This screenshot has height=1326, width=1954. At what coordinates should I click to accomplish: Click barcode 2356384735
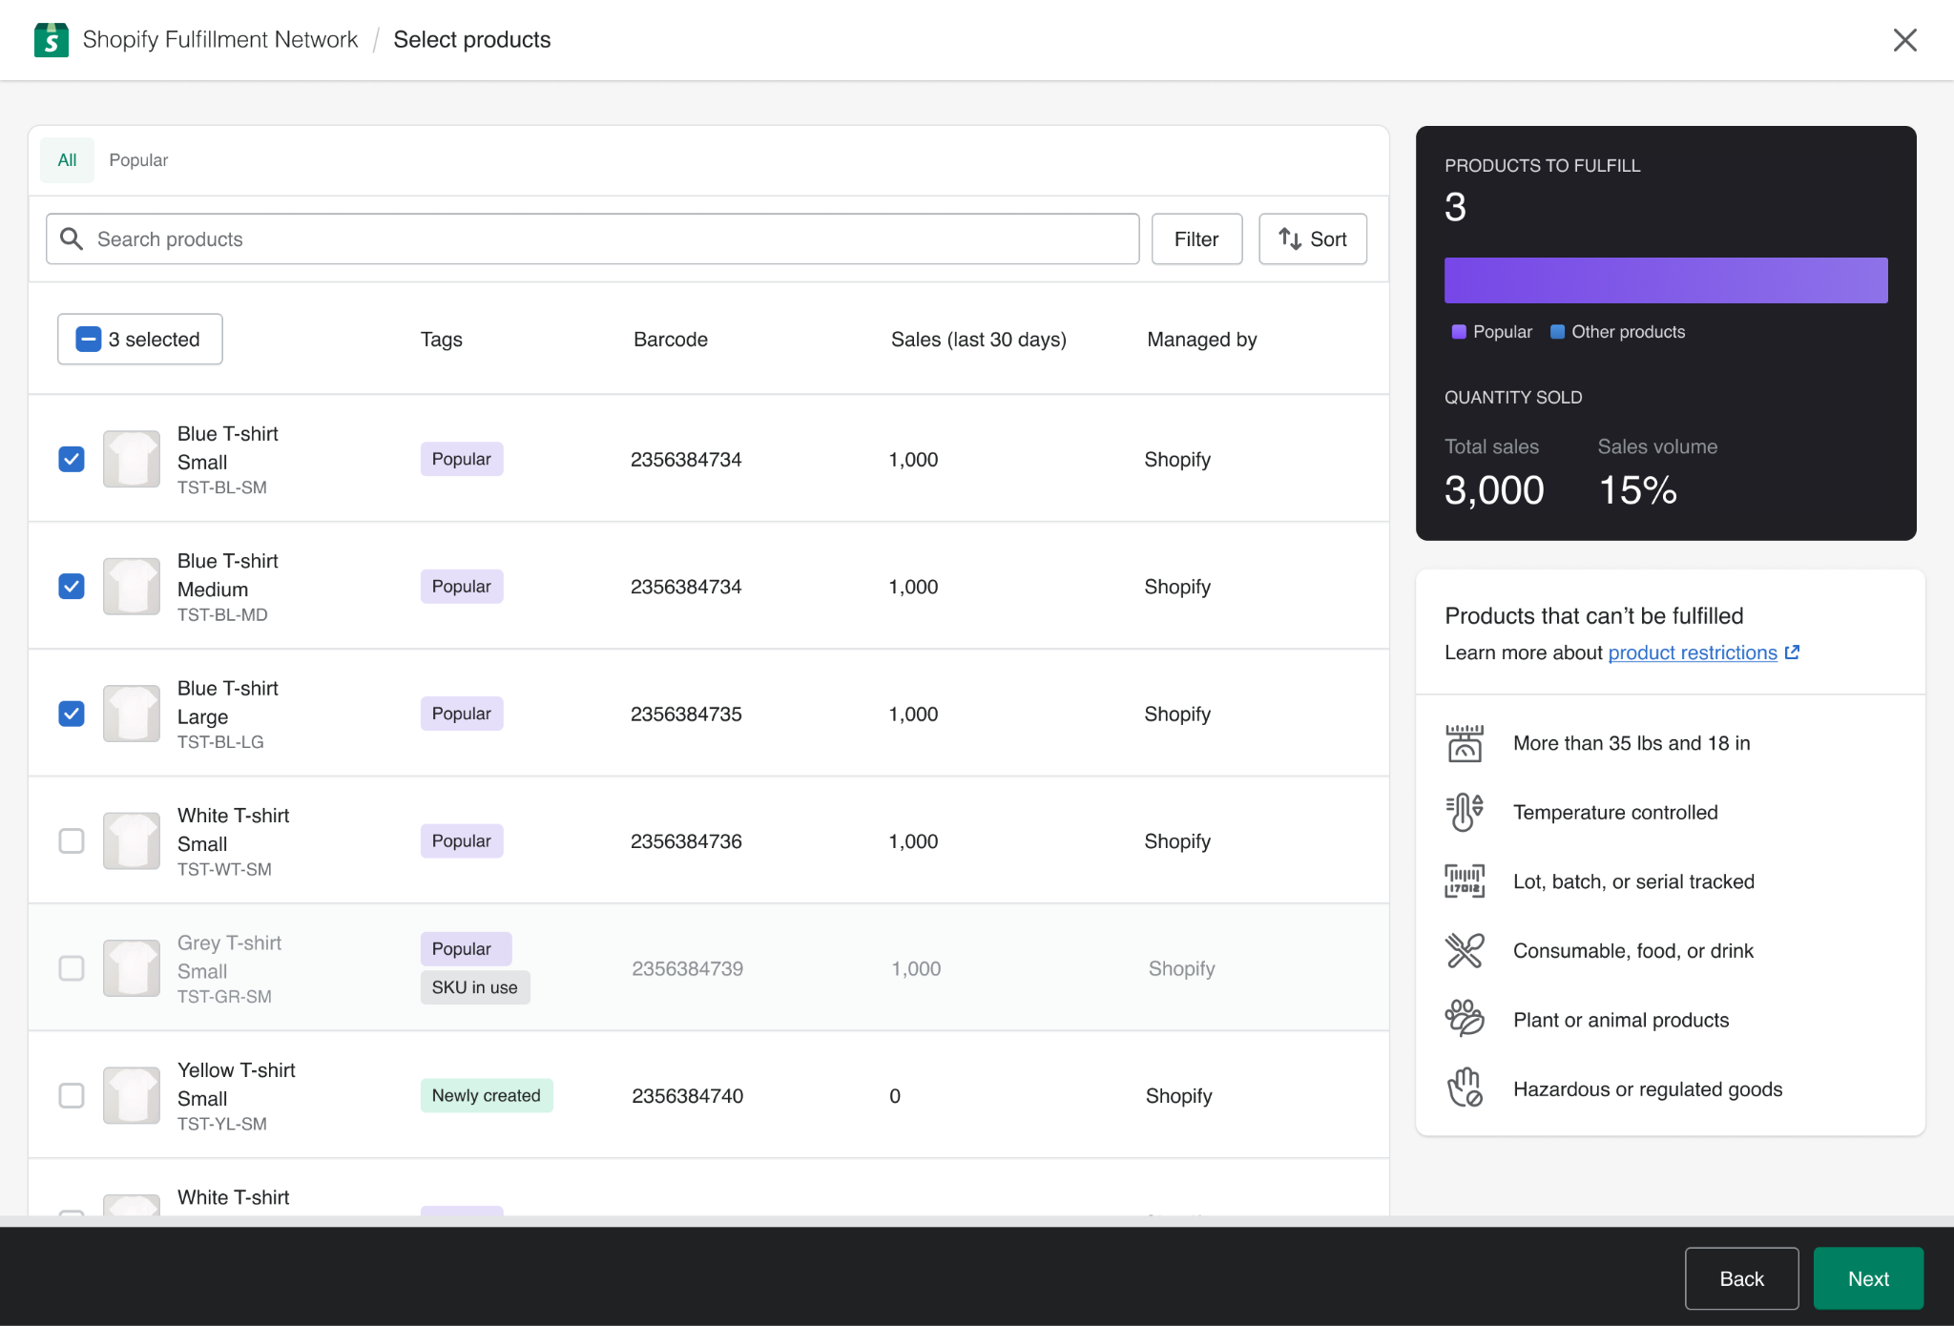coord(686,714)
